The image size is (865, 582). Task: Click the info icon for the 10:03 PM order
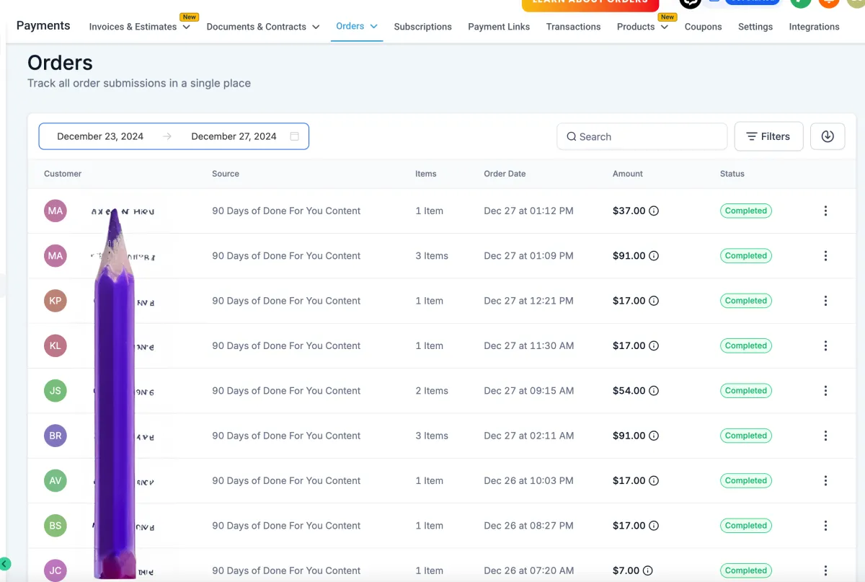click(x=654, y=481)
